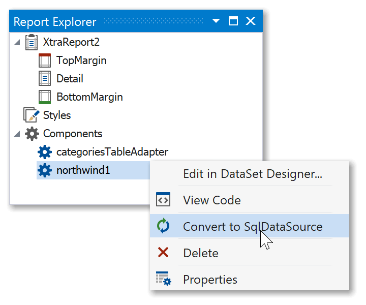Click the Properties icon in context menu
Screen dimensions: 366x305
(x=163, y=279)
